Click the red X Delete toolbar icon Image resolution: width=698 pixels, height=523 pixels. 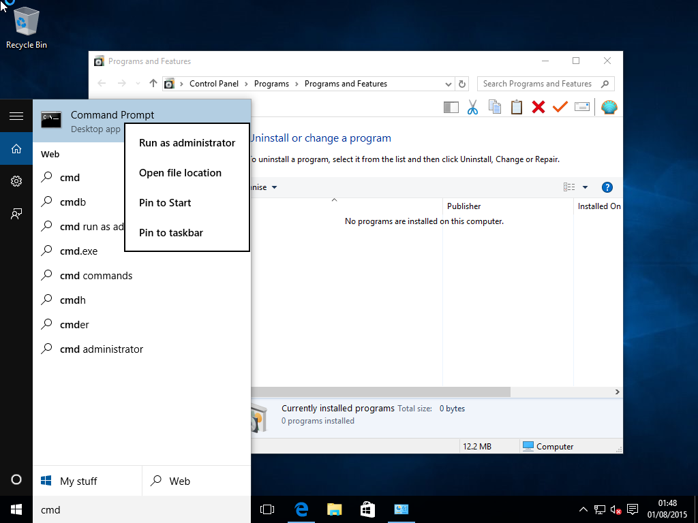(x=538, y=107)
